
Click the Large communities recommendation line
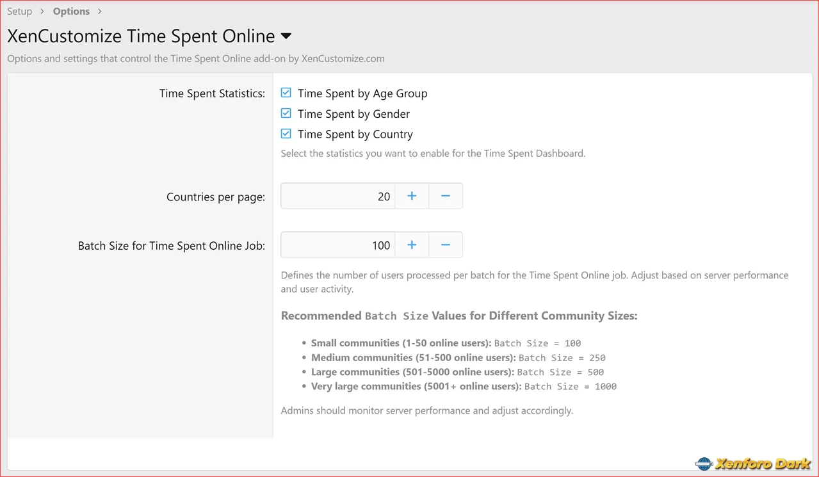click(x=457, y=372)
